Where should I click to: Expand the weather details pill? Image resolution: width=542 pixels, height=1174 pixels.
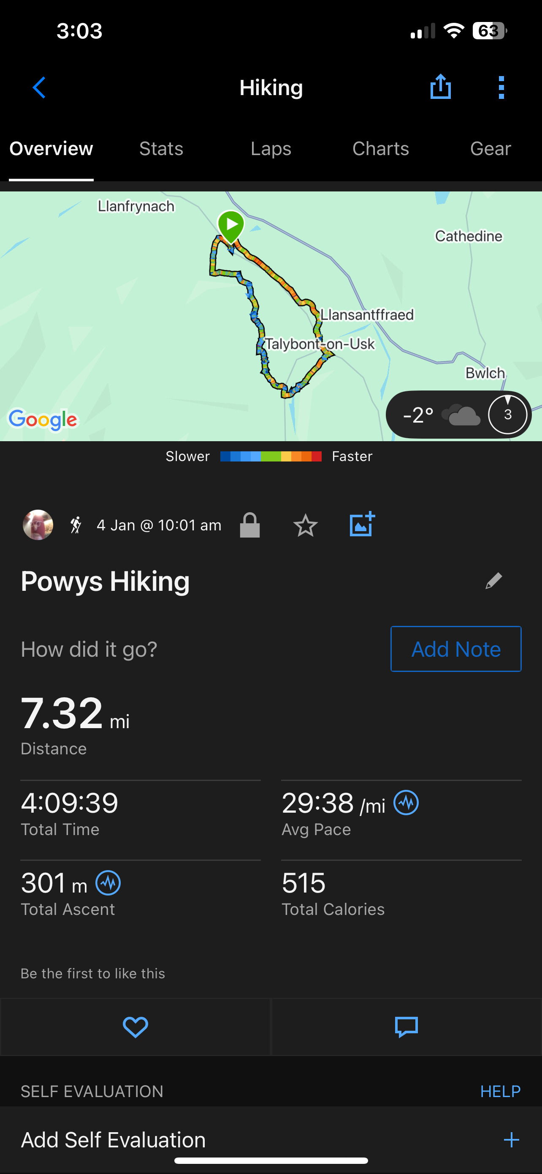458,415
